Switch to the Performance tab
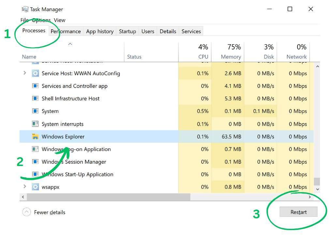This screenshot has width=334, height=235. click(66, 31)
